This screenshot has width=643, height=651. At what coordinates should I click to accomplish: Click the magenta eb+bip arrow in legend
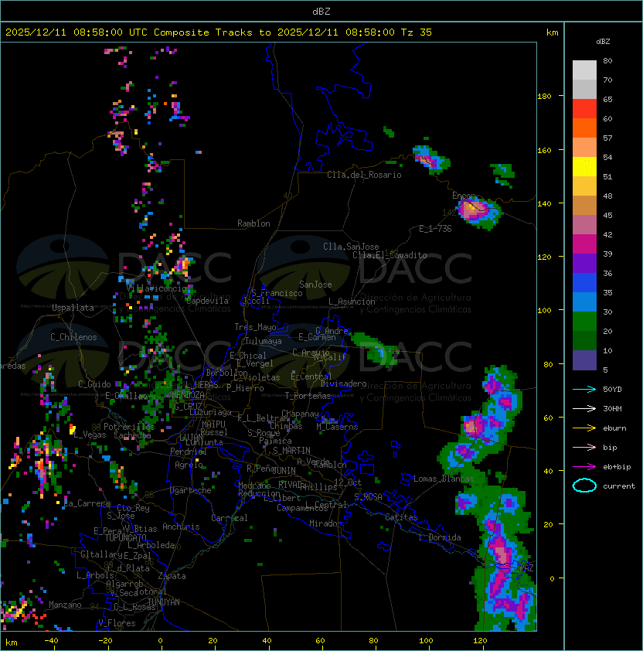pos(584,467)
